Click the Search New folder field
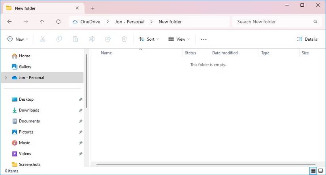Screen dimensions: 326x175 [273, 22]
